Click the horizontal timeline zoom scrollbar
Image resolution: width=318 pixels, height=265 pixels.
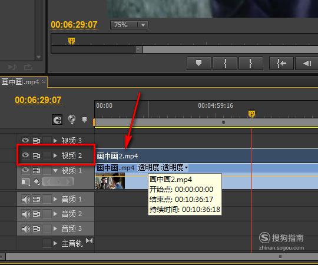pyautogui.click(x=162, y=257)
